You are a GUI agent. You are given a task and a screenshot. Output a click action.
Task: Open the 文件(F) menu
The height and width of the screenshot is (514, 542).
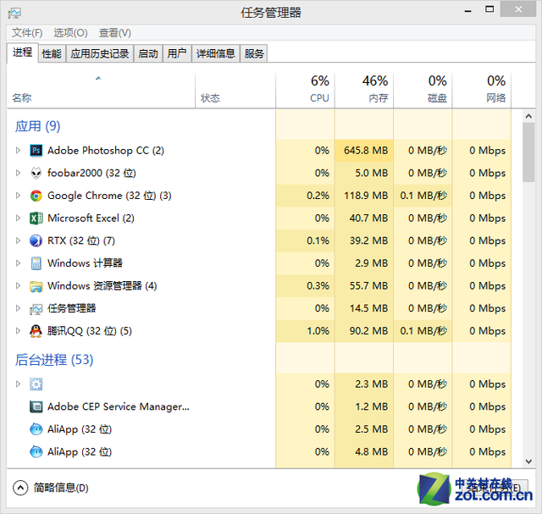[x=27, y=33]
